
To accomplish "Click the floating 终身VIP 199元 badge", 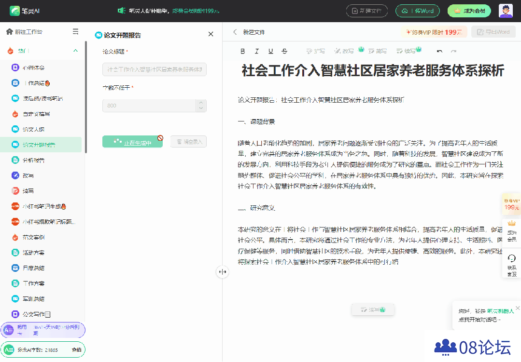I will 512,204.
